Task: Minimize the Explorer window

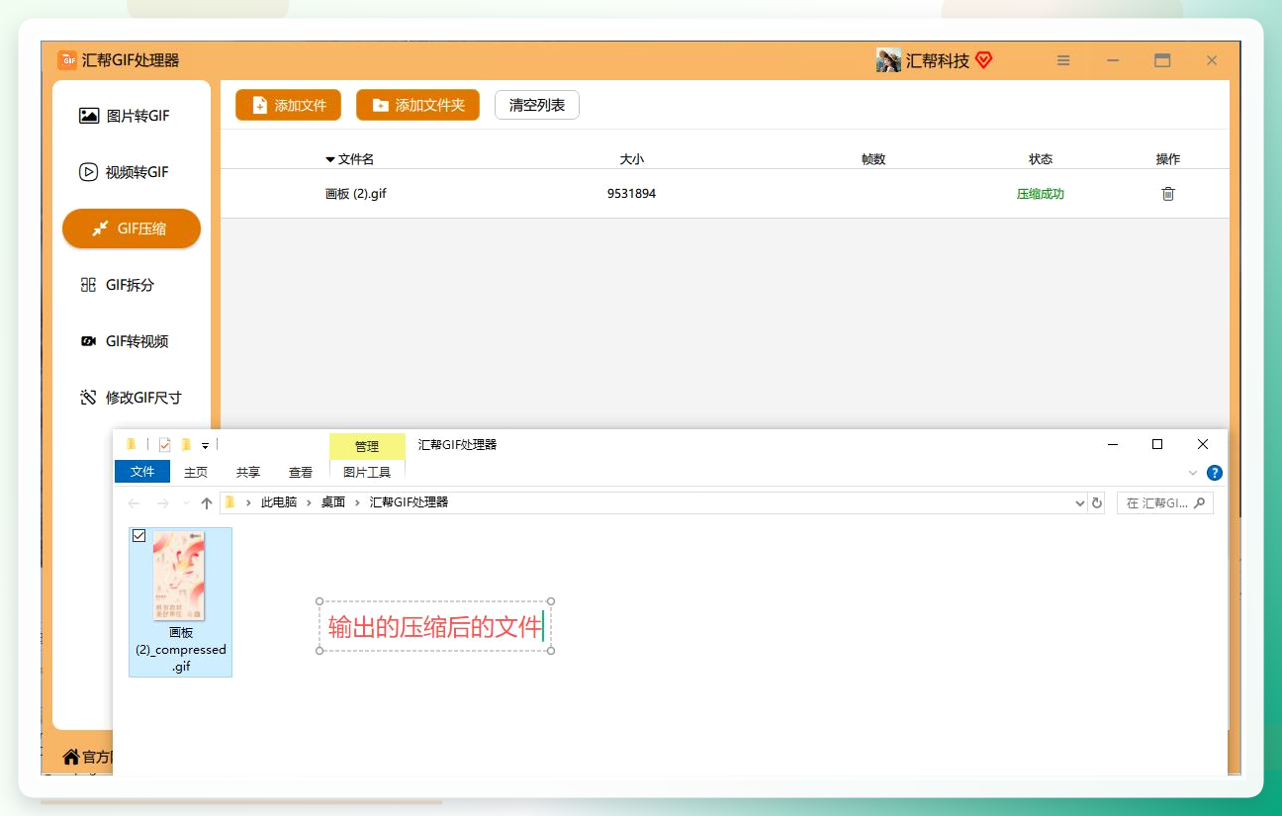Action: (x=1112, y=444)
